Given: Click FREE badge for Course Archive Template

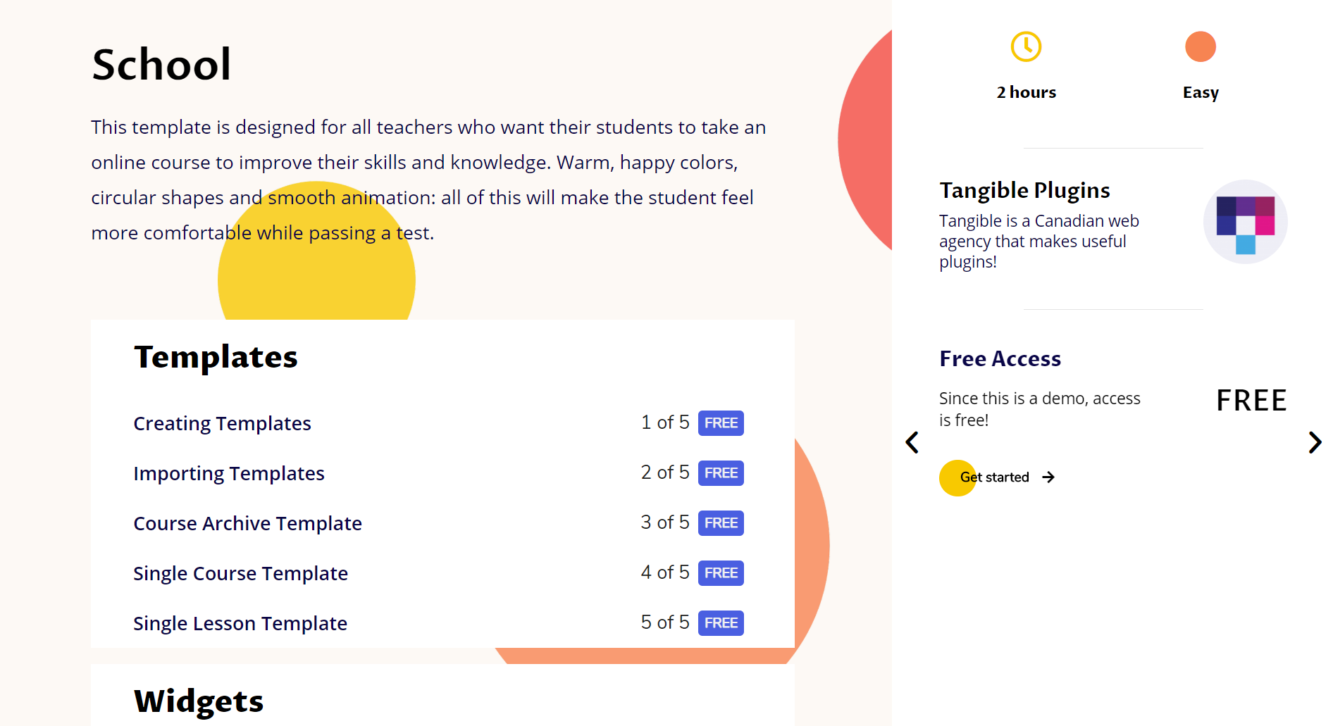Looking at the screenshot, I should [x=721, y=523].
